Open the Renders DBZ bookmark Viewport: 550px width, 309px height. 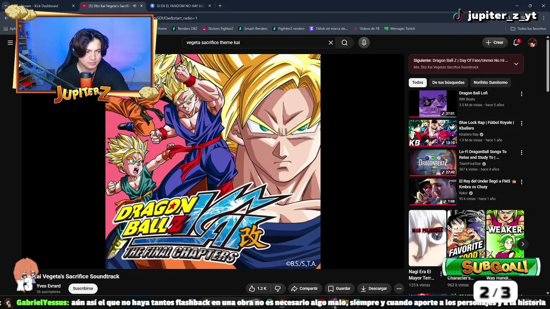[184, 29]
